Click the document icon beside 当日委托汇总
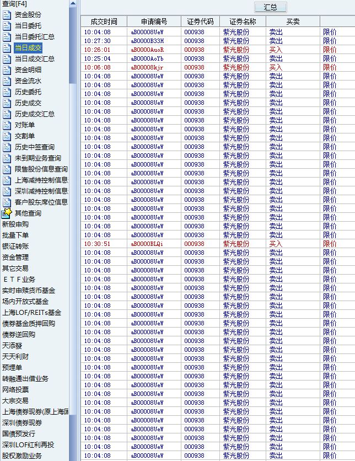Image resolution: width=355 pixels, height=461 pixels. [7, 37]
